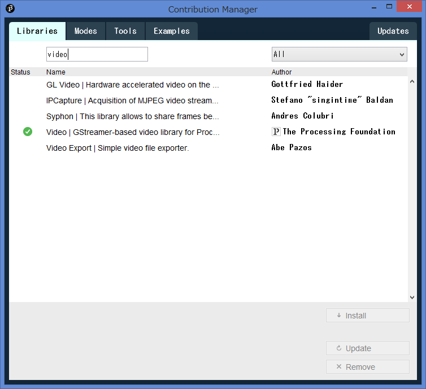Select the Video Export library row
Viewport: 426px width, 389px height.
tap(208, 148)
